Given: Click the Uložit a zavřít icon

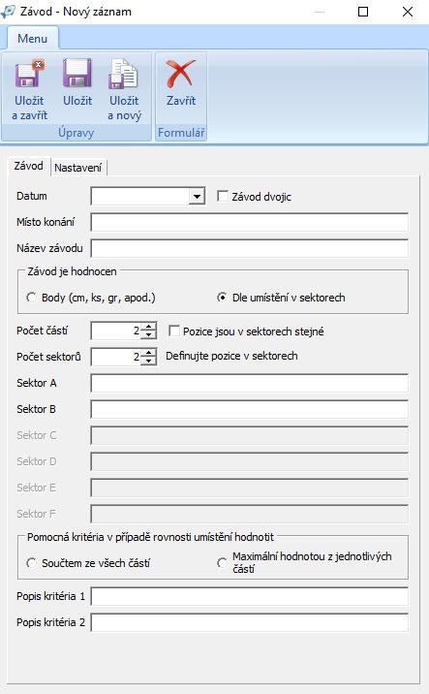Looking at the screenshot, I should tap(30, 74).
